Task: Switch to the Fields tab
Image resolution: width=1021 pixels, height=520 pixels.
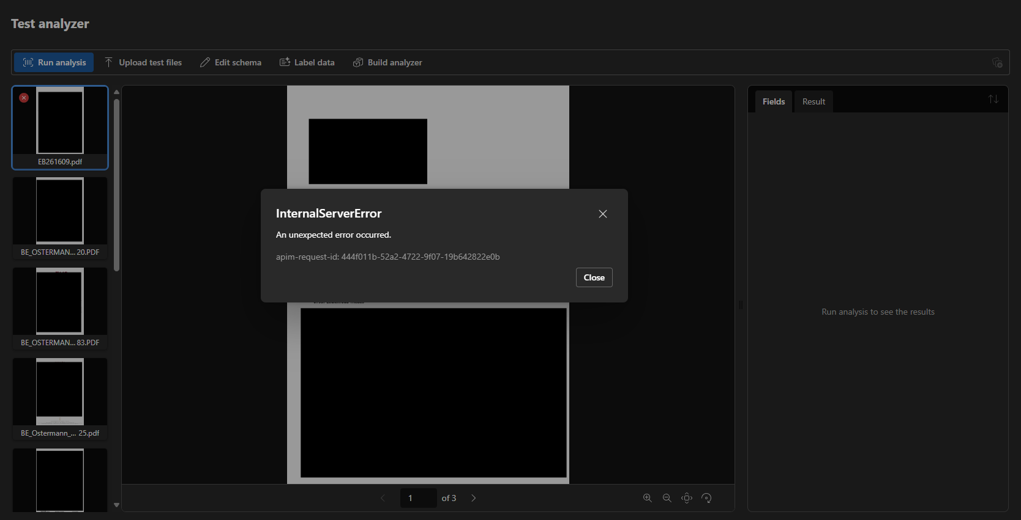Action: click(774, 101)
